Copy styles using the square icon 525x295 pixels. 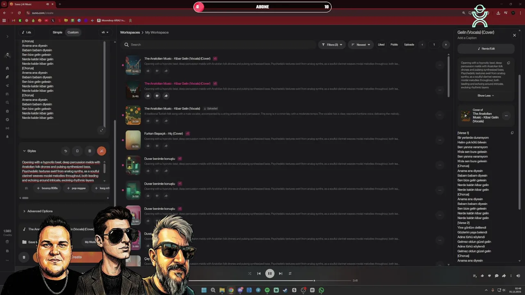77,151
